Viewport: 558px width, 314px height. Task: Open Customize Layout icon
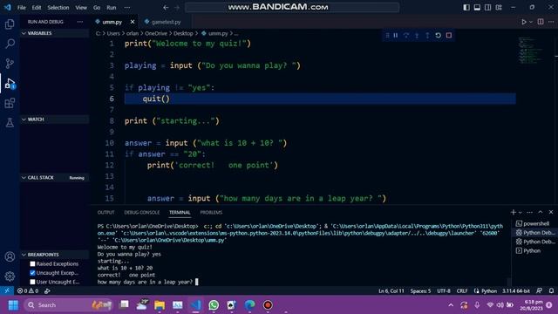[499, 7]
